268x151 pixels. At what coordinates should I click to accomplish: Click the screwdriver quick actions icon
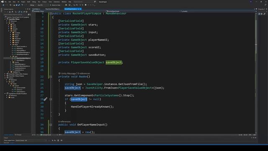(x=45, y=99)
